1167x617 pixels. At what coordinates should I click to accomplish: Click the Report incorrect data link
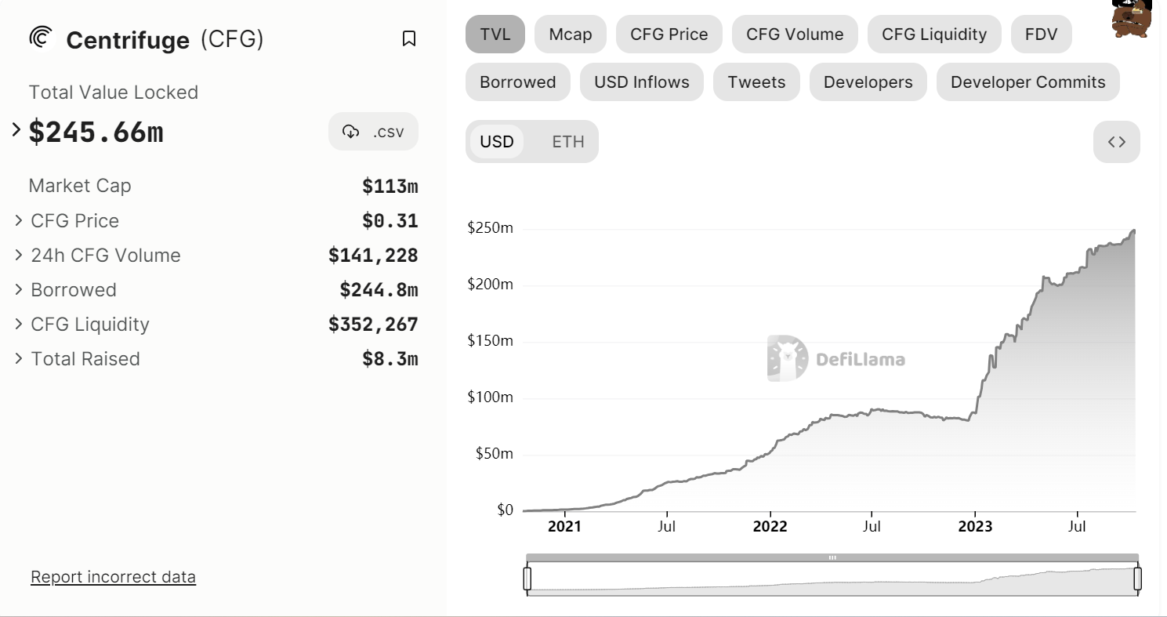113,576
